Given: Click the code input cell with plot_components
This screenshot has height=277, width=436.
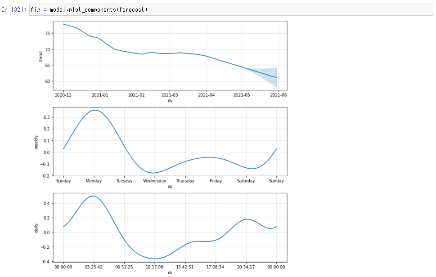Looking at the screenshot, I should [231, 10].
